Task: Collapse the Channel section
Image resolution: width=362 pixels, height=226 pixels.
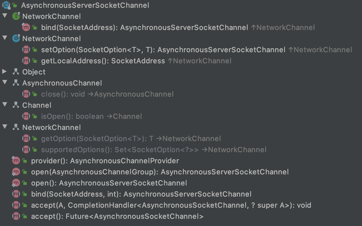Action: coord(4,105)
